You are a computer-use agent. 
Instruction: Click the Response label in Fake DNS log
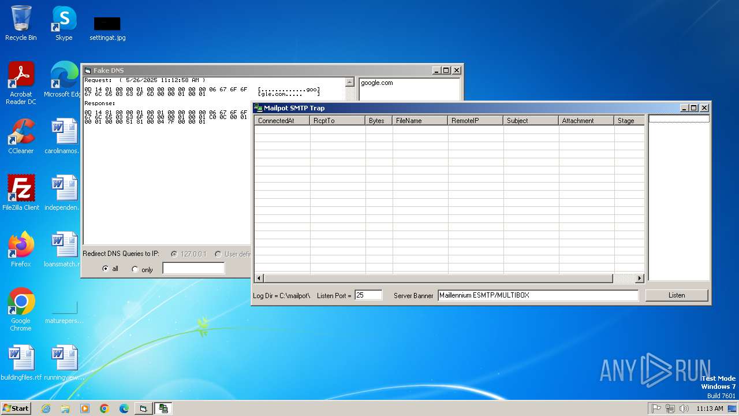(100, 103)
